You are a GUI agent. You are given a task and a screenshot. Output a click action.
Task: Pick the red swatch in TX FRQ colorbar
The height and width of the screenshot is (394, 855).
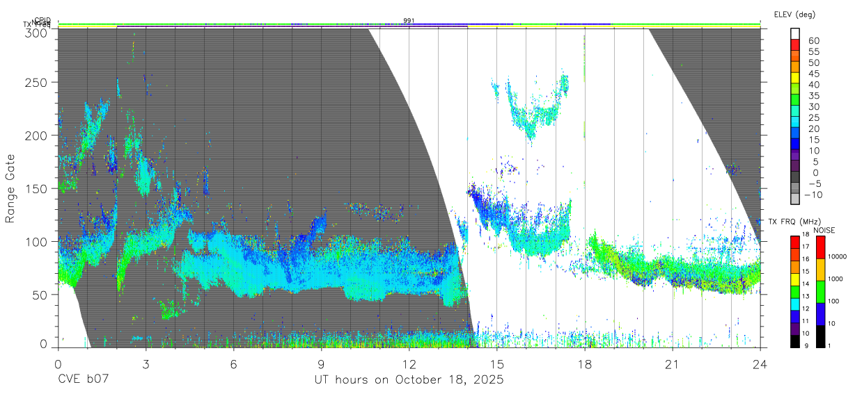point(795,243)
